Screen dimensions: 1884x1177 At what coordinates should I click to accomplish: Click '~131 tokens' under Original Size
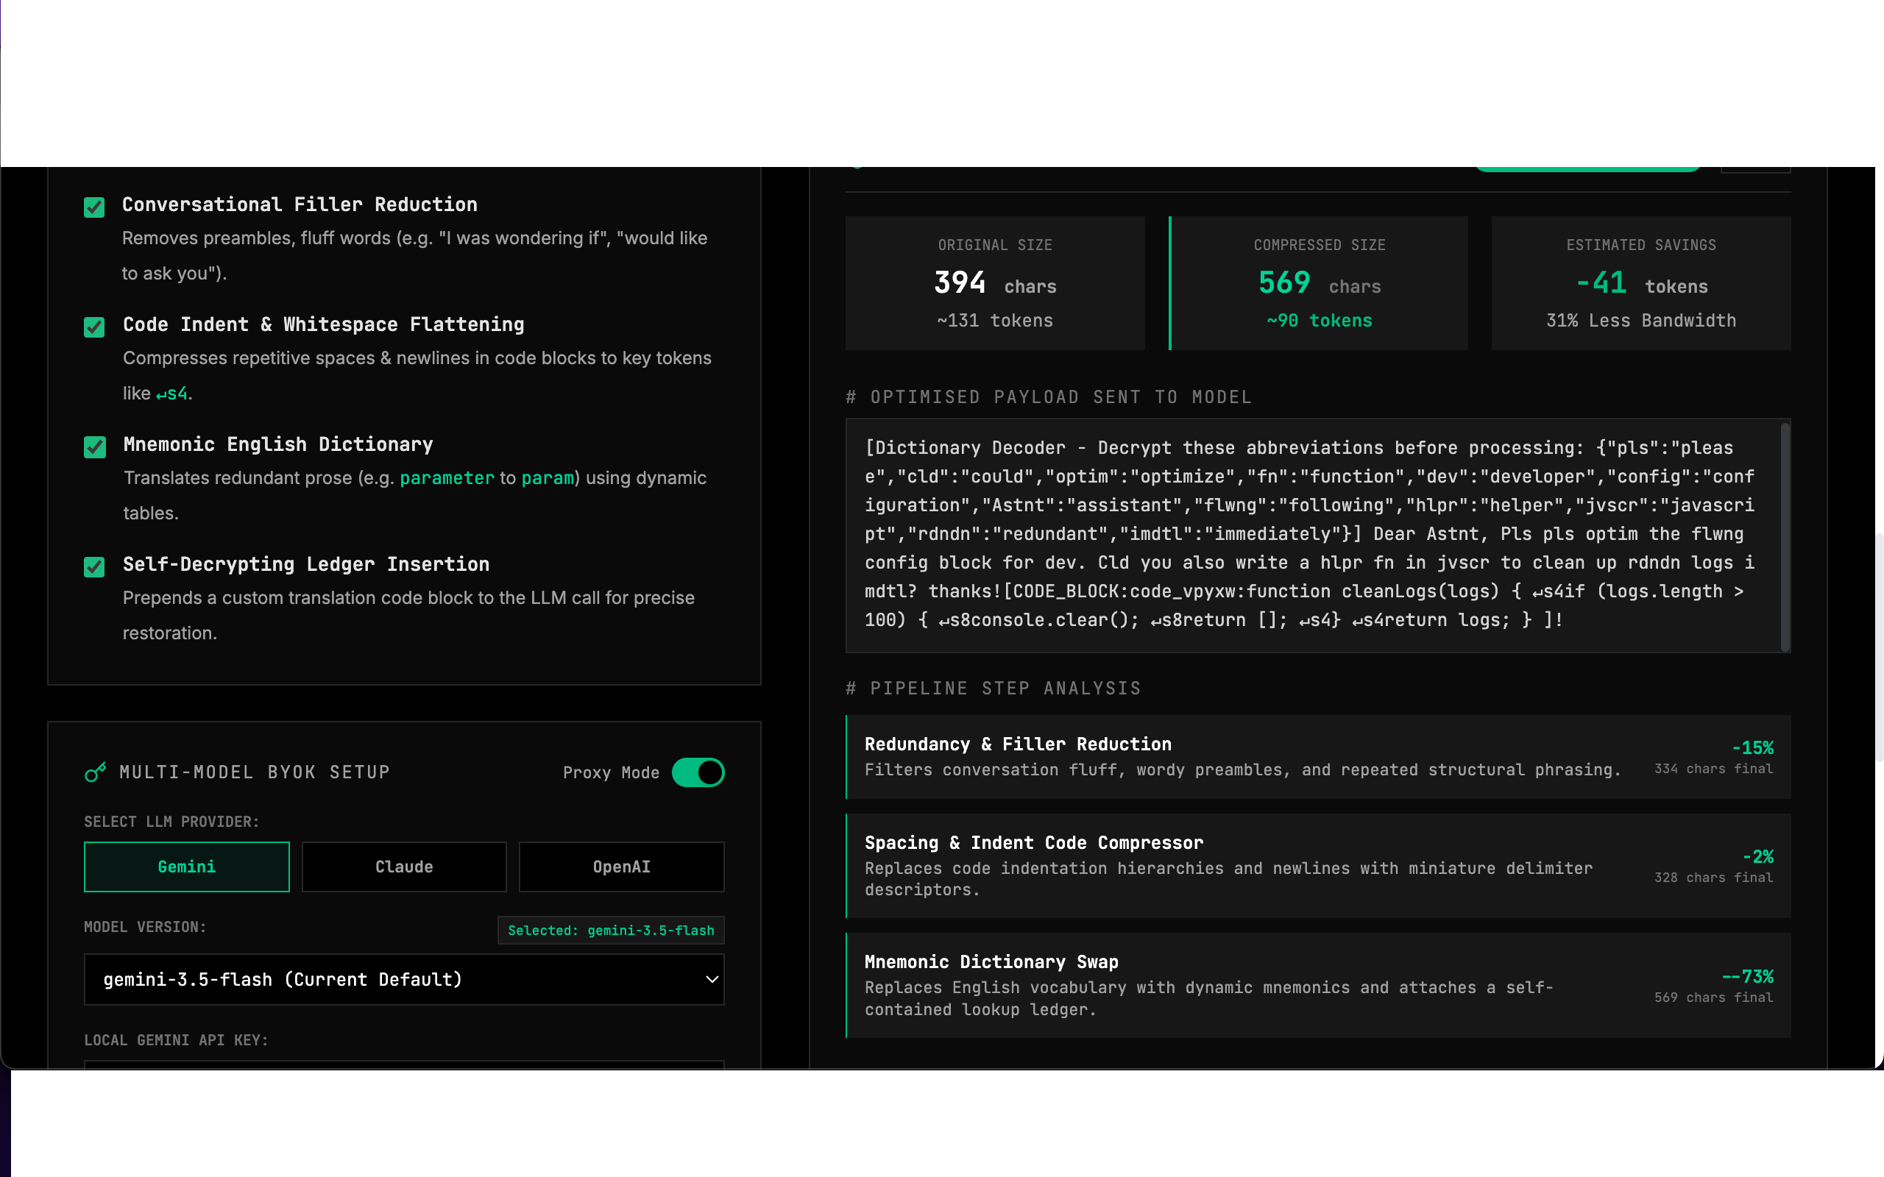(995, 321)
